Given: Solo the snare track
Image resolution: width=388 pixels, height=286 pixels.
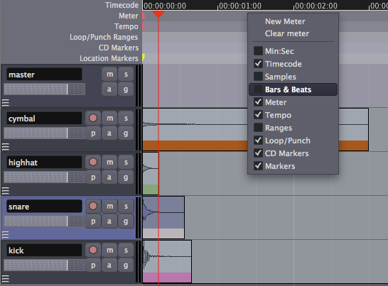Looking at the screenshot, I should 126,206.
